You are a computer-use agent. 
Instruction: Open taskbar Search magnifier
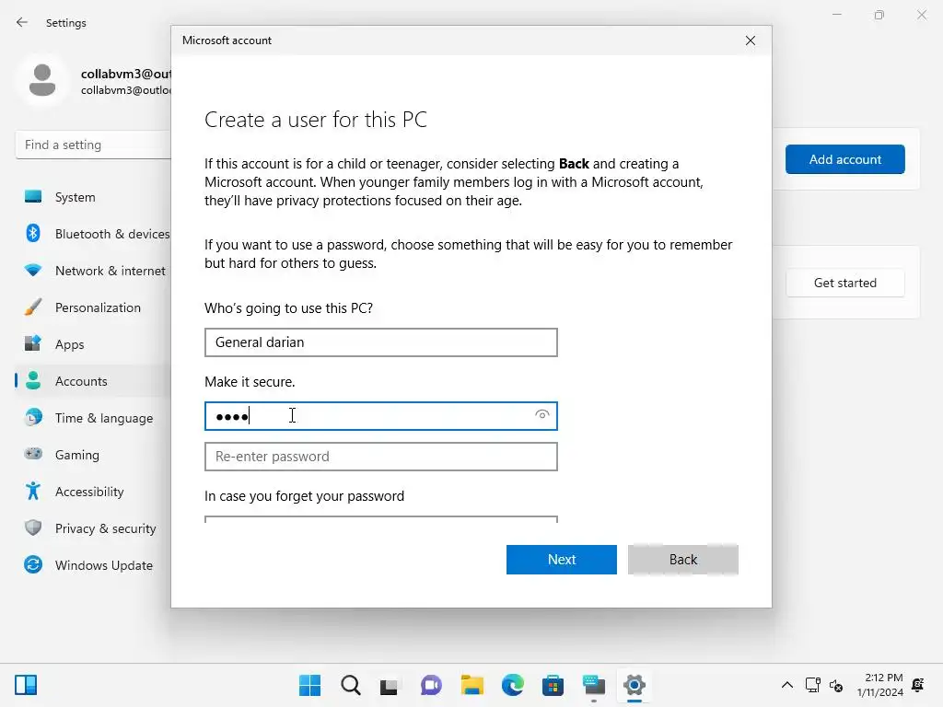(x=351, y=685)
